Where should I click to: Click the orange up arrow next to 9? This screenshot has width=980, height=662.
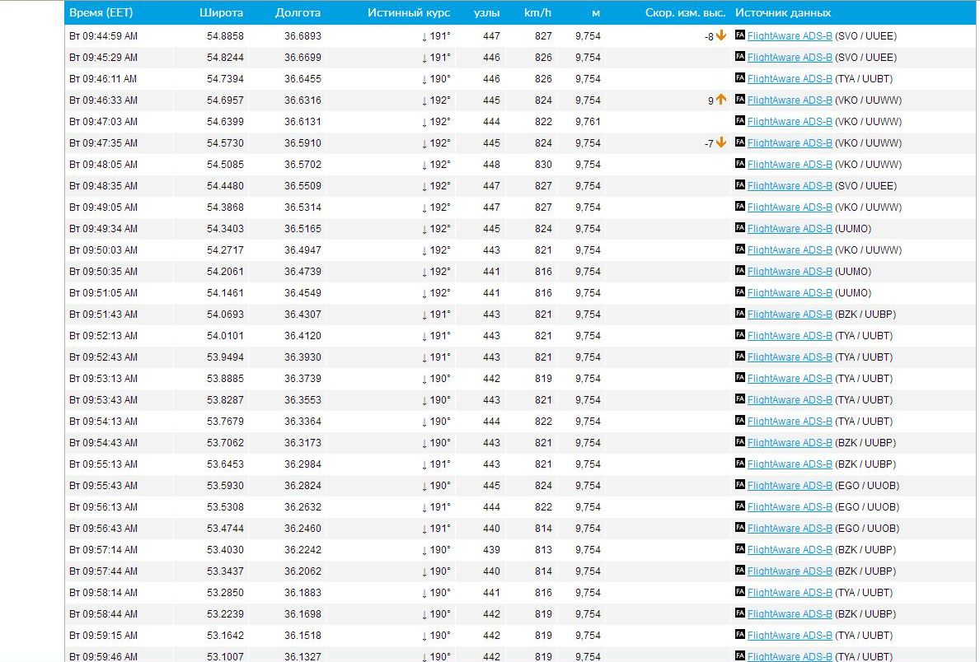[x=720, y=100]
